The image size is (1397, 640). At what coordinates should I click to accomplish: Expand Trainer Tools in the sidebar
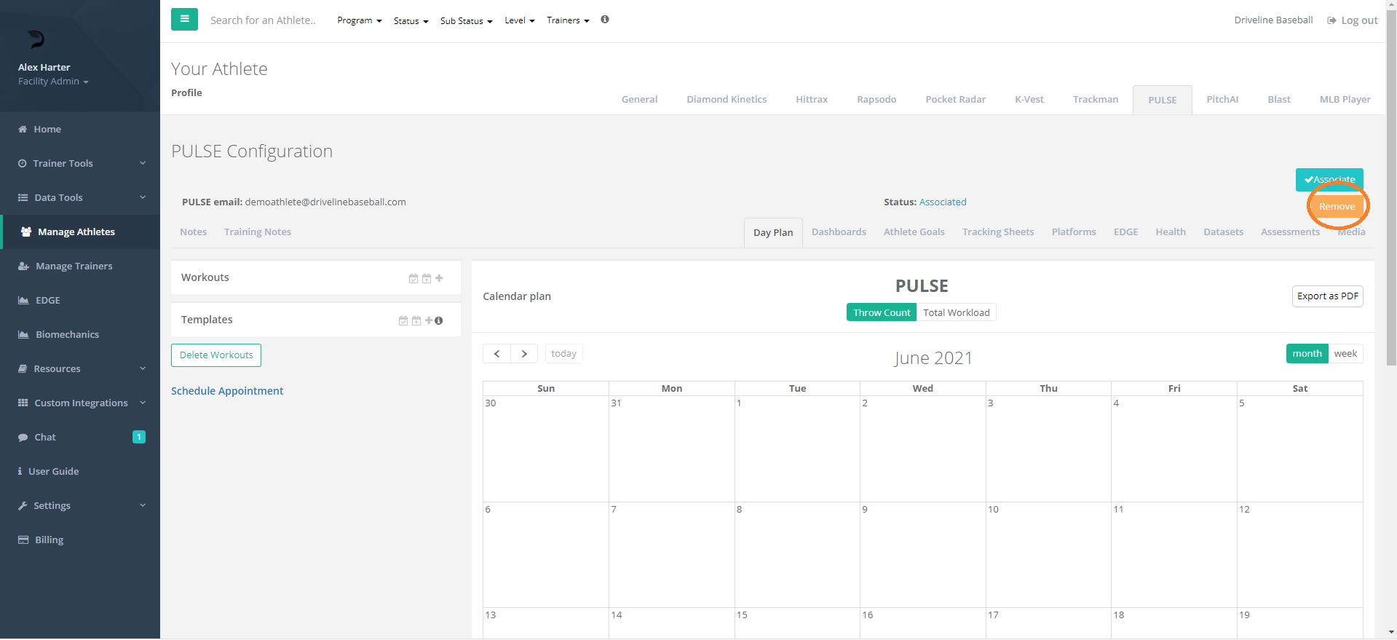tap(80, 163)
